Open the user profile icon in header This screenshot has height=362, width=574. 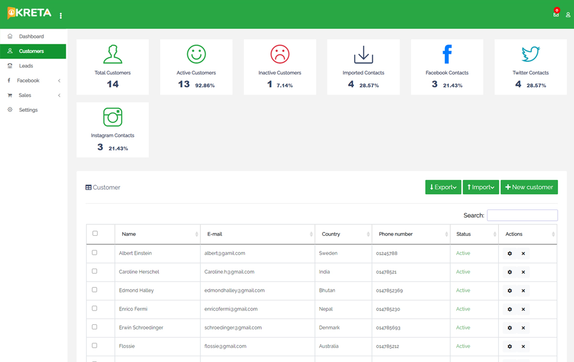pyautogui.click(x=568, y=15)
